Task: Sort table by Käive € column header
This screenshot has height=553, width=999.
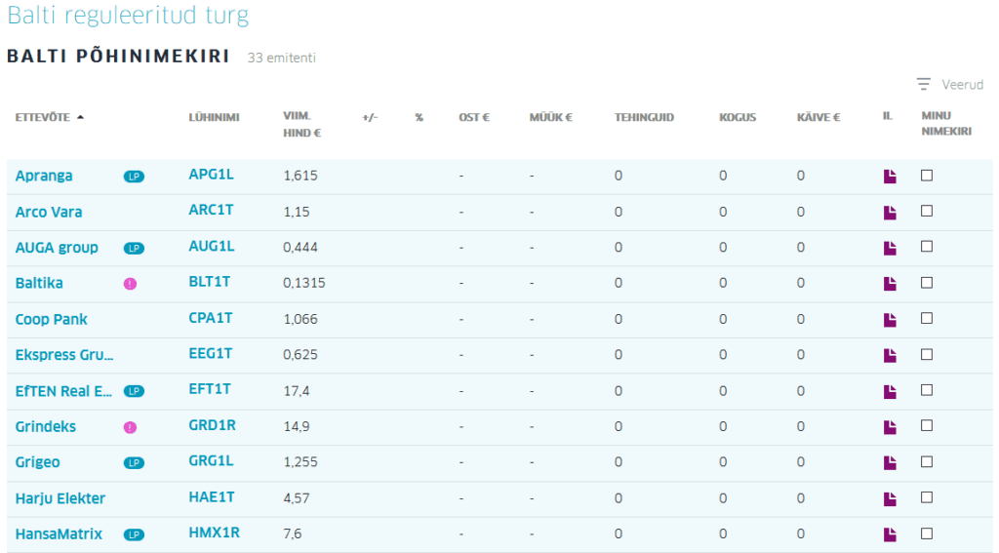Action: click(819, 117)
